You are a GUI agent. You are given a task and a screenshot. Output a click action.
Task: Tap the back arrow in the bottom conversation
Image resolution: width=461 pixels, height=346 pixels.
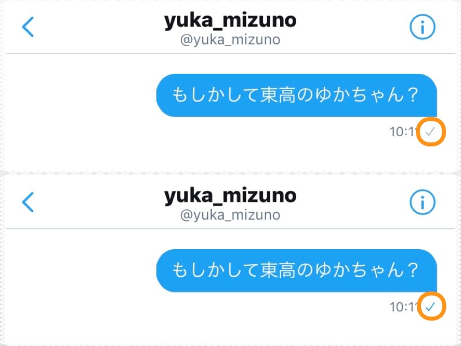coord(27,202)
